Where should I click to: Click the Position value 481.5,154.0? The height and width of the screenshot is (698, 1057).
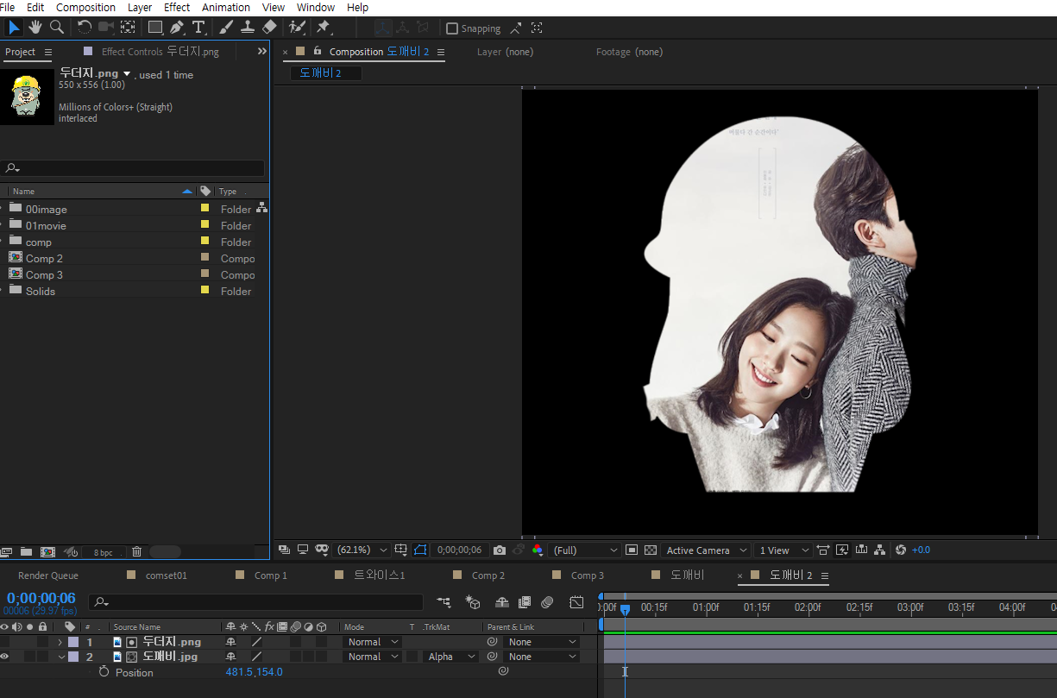[254, 672]
